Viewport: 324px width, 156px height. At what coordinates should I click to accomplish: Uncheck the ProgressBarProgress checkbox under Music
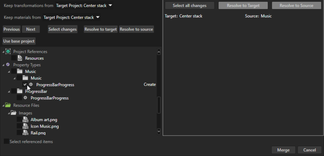pyautogui.click(x=25, y=84)
